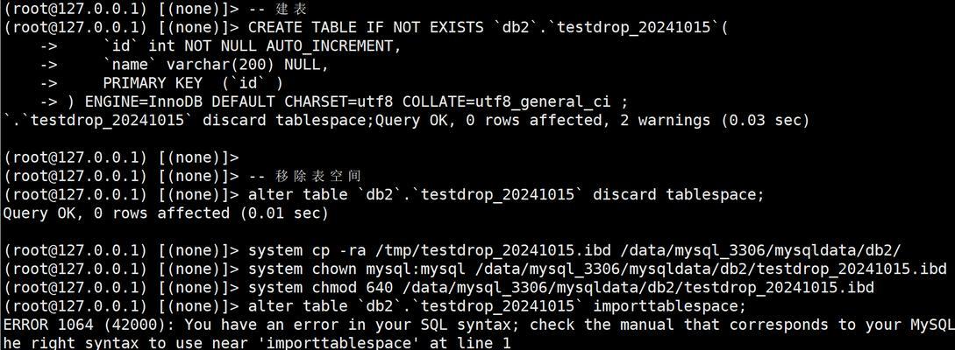Click 'Query OK, 0 rows affected (0.01 sec)'
This screenshot has height=350, width=955.
tap(166, 213)
